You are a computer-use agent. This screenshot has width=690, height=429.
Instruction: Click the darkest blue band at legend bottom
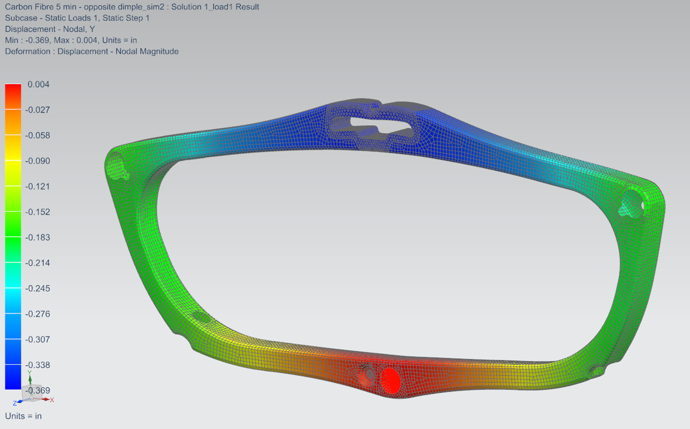13,377
